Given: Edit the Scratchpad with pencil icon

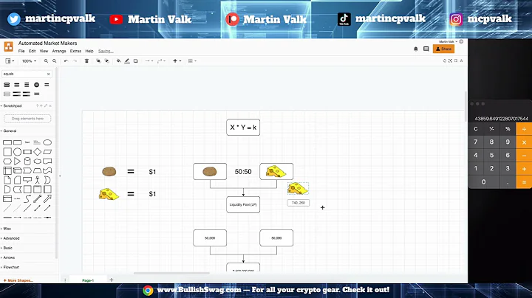Looking at the screenshot, I should click(x=46, y=105).
